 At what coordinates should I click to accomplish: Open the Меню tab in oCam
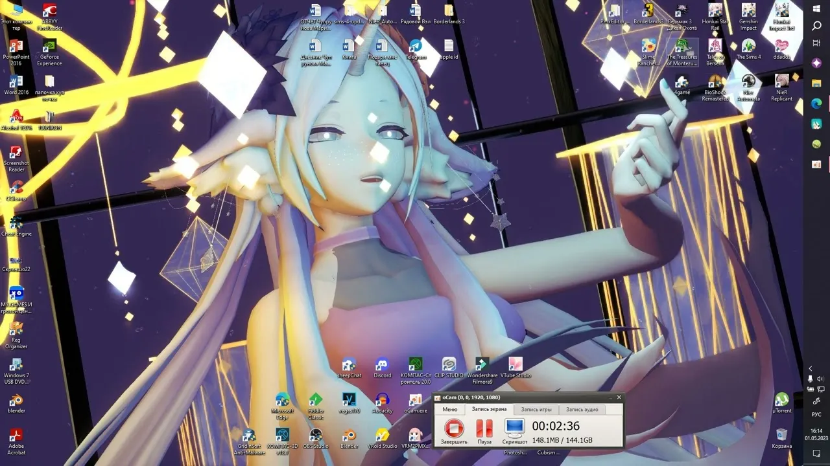449,409
